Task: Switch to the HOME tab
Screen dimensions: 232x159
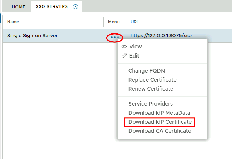Action: 18,7
